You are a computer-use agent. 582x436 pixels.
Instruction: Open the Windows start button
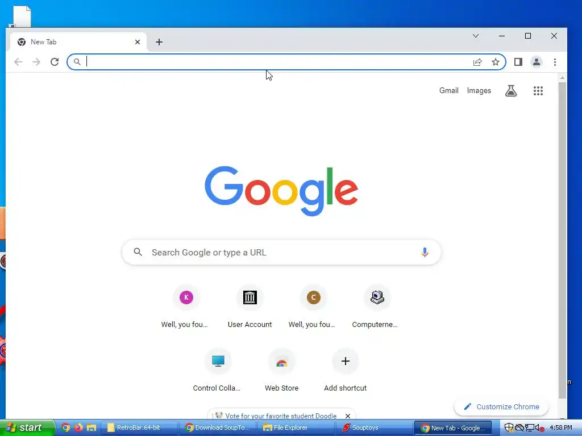27,428
